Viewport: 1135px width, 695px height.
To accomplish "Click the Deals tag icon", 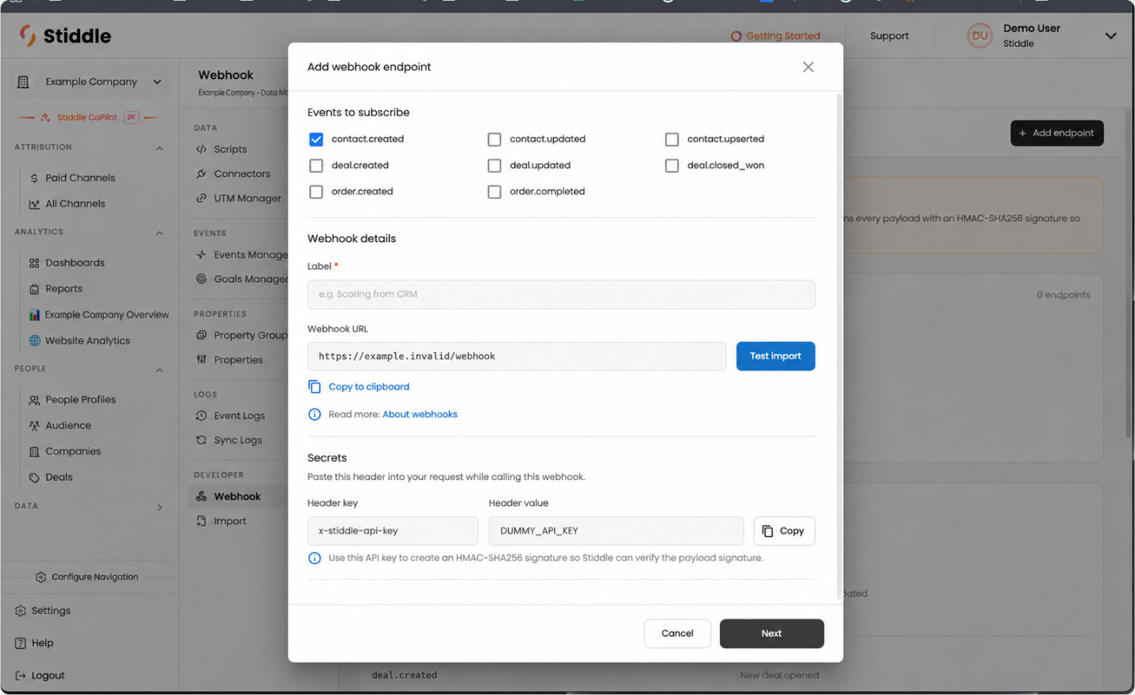I will point(34,478).
